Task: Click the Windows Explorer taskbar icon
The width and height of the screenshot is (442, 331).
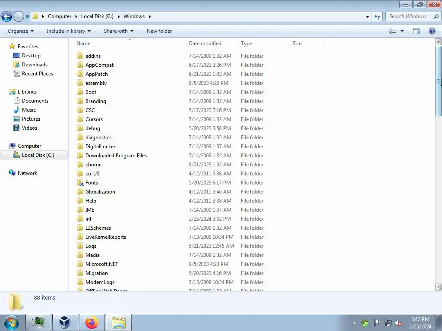Action: pos(119,322)
